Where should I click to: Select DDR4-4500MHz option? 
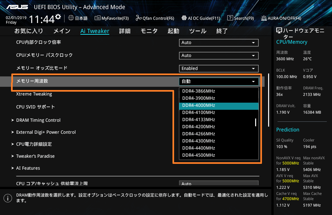[219, 155]
